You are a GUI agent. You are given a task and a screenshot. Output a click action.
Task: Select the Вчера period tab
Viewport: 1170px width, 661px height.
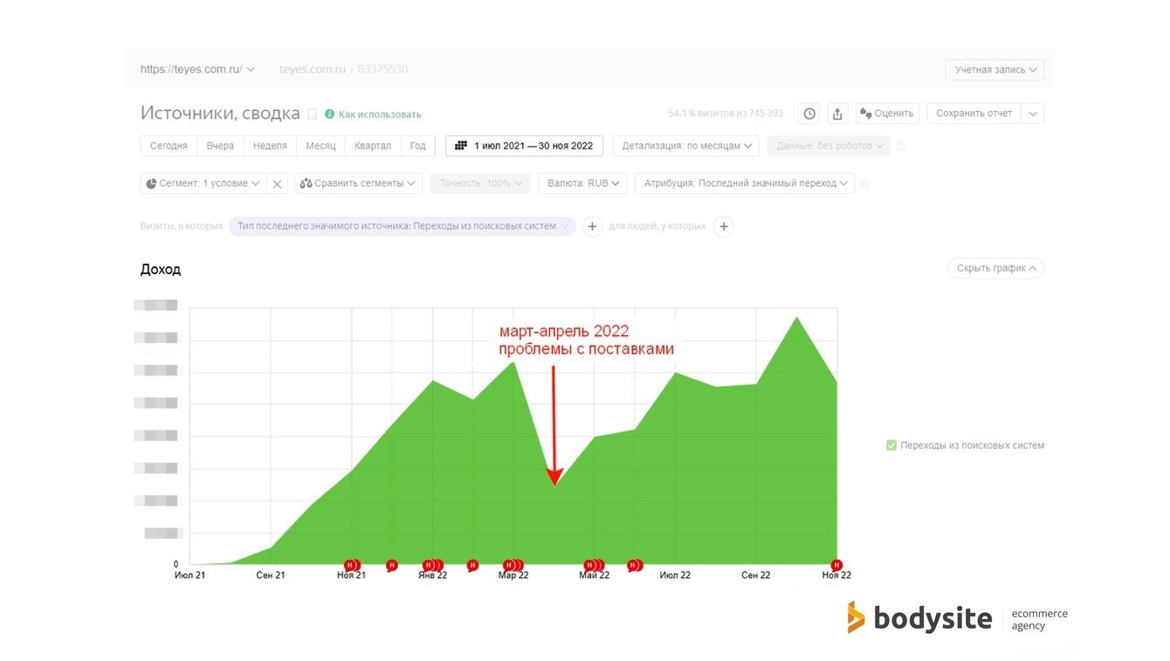220,146
